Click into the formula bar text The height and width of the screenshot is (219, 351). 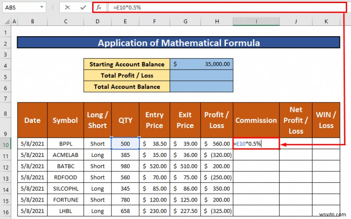(226, 7)
